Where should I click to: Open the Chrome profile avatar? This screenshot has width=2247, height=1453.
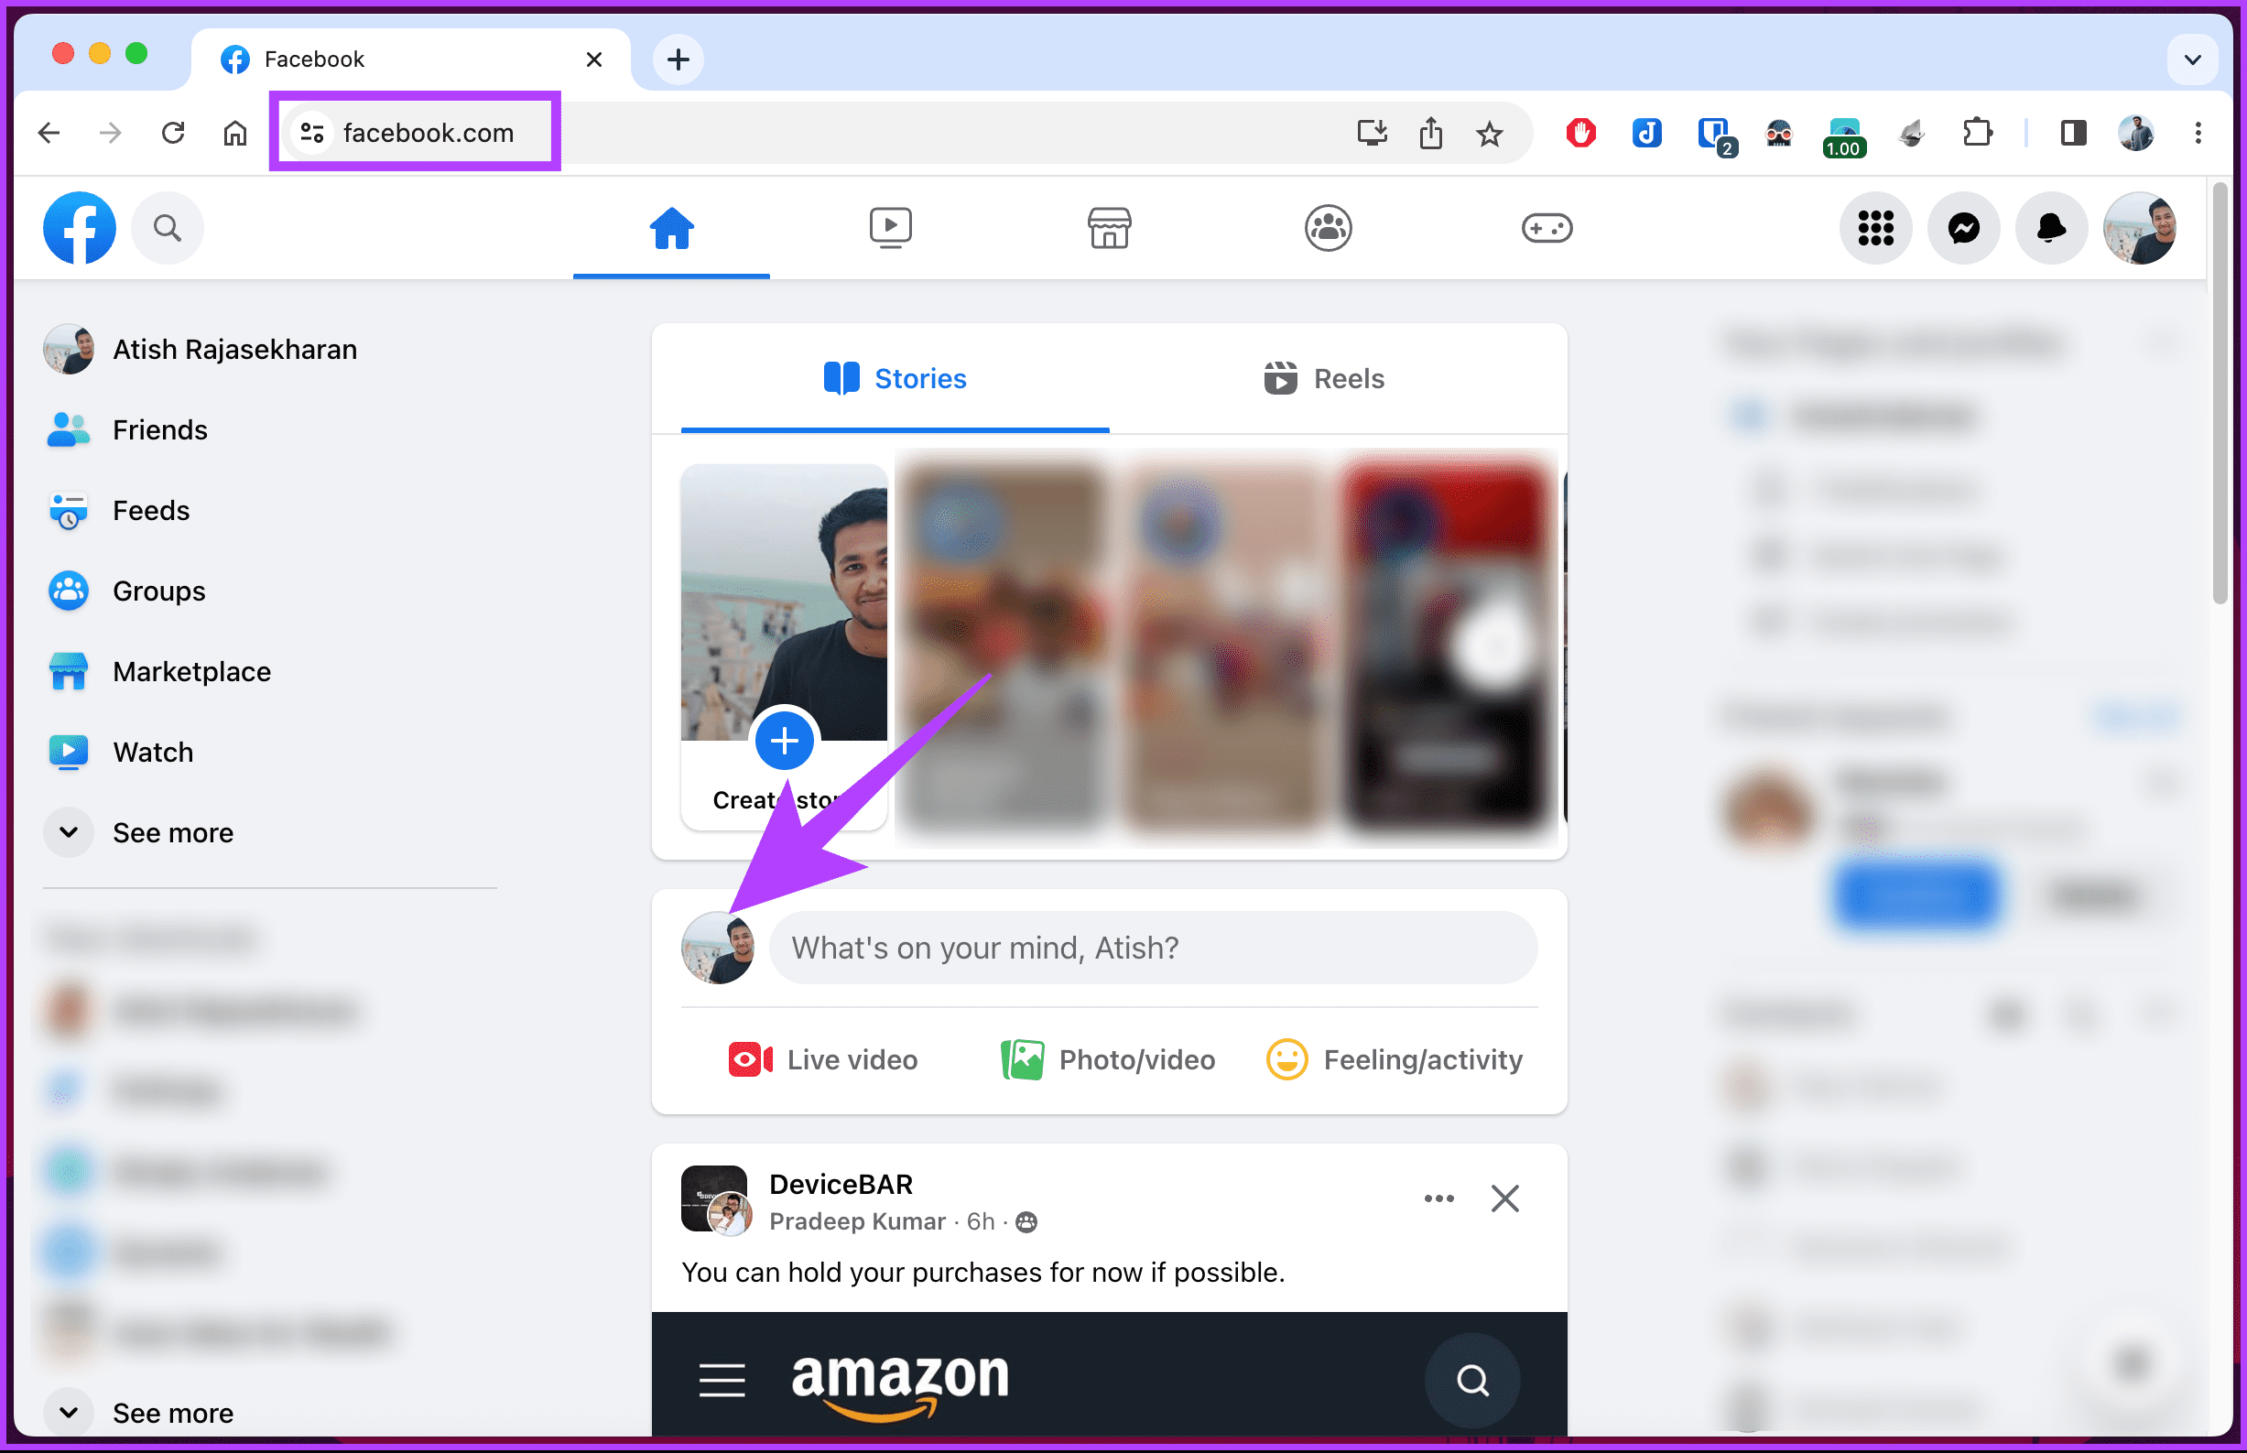tap(2135, 133)
